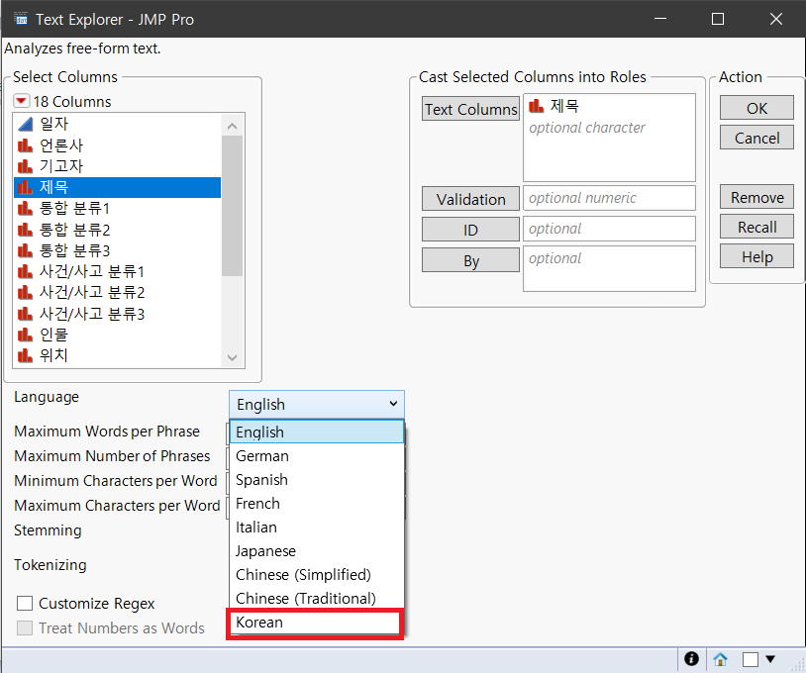This screenshot has width=806, height=673.
Task: Select the 사건/사고 분류1 column
Action: tap(117, 272)
